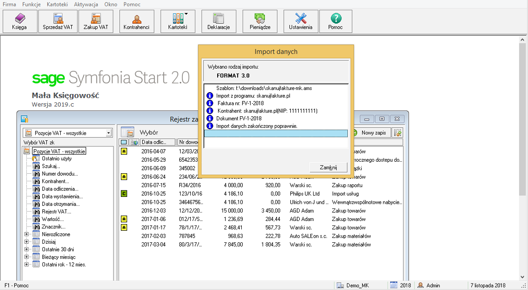Viewport: 528px width, 290px height.
Task: Expand the Ostatnie 30 dni node
Action: pos(26,249)
